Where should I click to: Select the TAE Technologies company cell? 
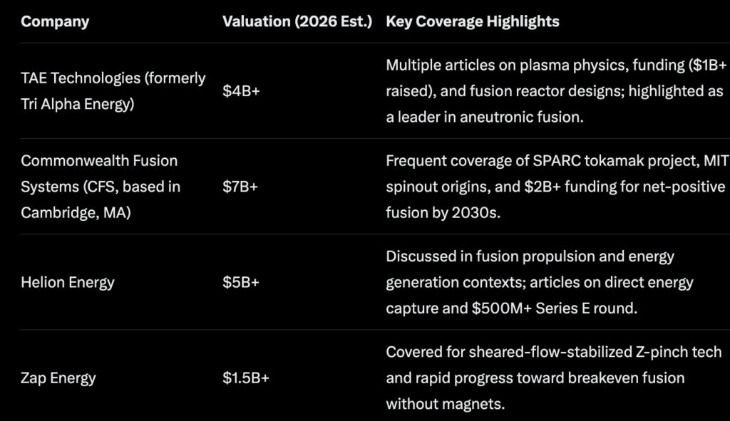(x=113, y=90)
